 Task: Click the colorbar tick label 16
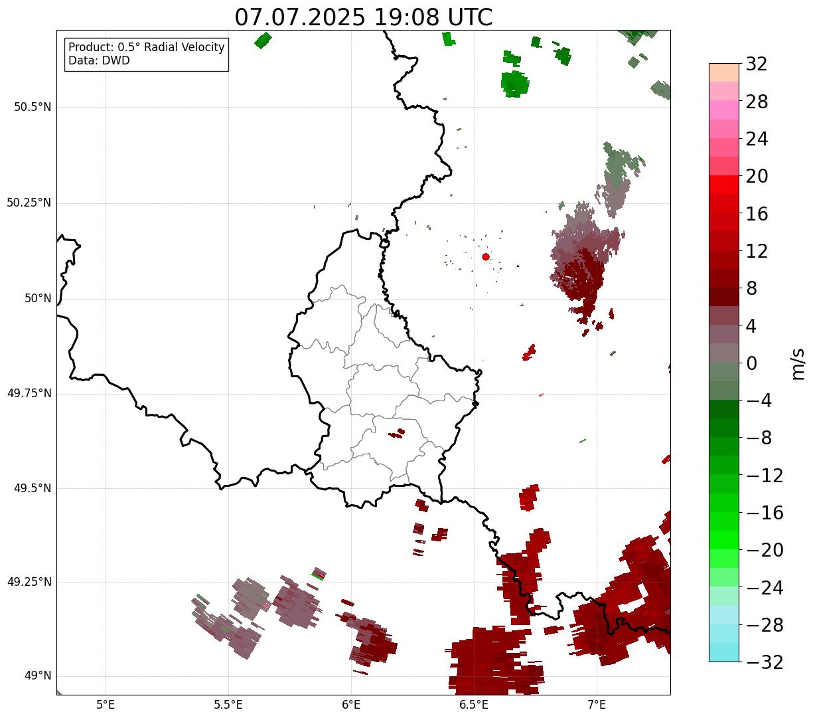click(757, 214)
